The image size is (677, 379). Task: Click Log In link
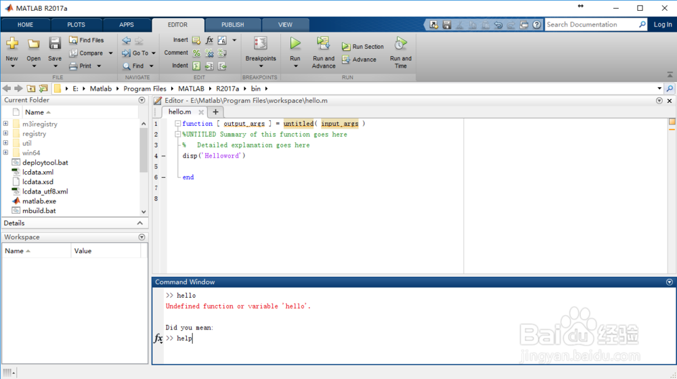click(x=662, y=24)
